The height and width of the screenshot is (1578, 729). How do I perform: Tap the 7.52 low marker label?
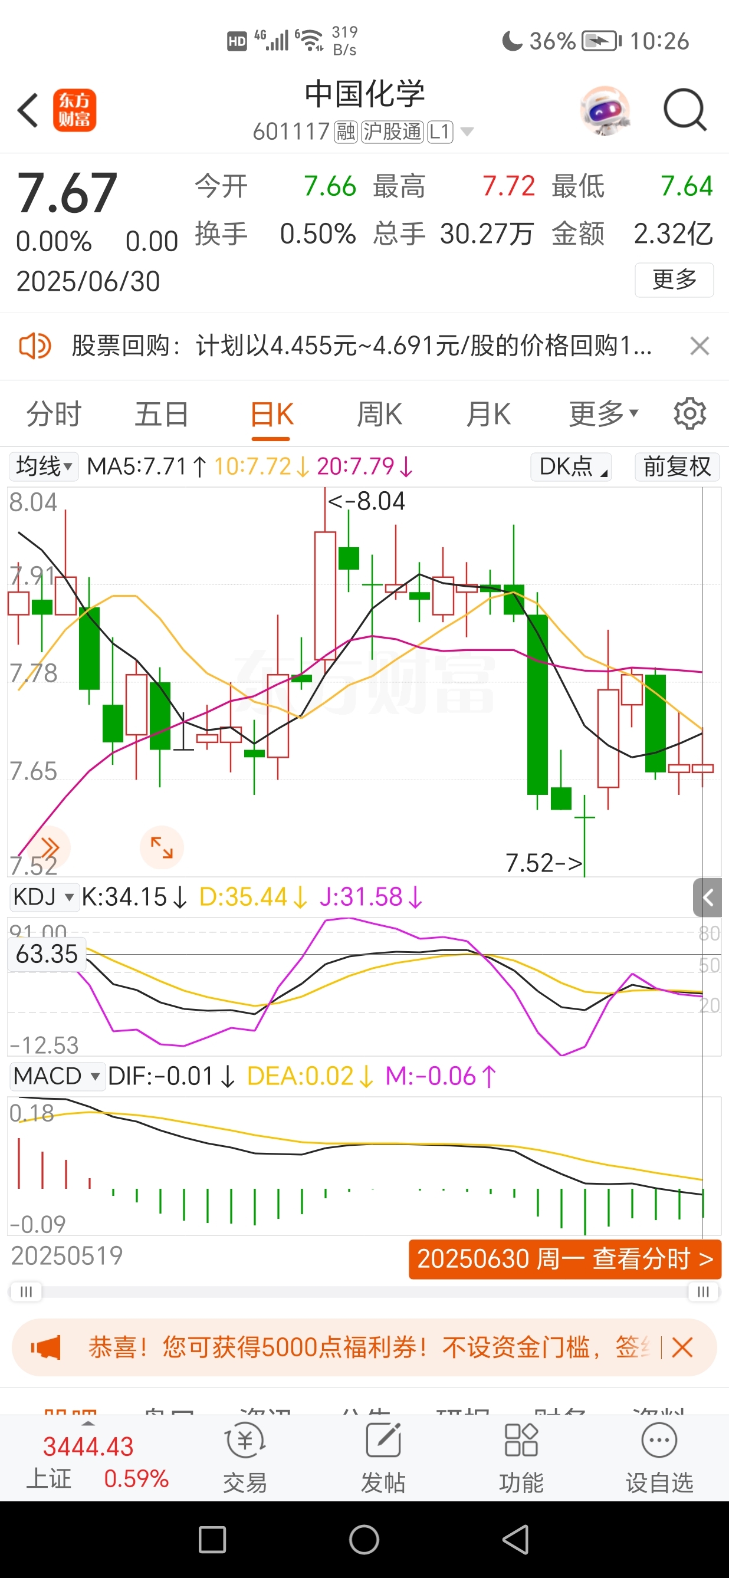[x=544, y=863]
